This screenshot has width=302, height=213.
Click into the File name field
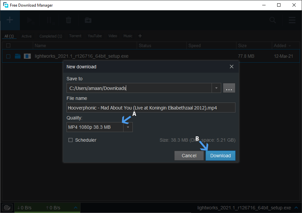pos(151,107)
